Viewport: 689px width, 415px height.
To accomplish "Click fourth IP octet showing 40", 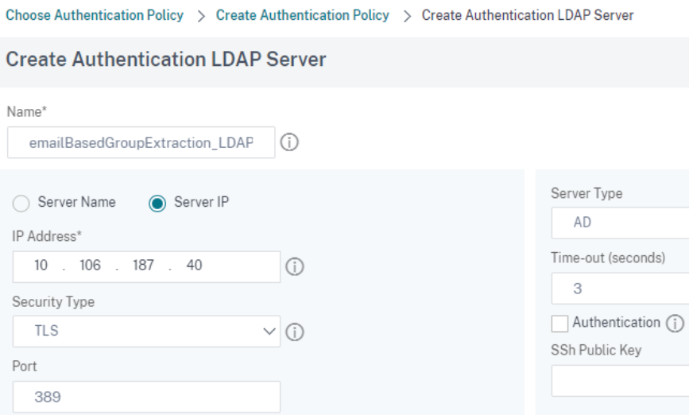I will [194, 266].
